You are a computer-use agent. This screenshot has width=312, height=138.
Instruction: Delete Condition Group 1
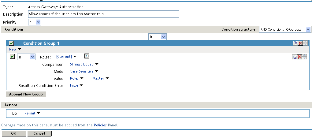click(x=300, y=43)
